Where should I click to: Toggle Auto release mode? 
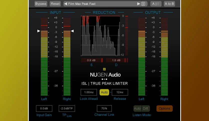point(104,92)
